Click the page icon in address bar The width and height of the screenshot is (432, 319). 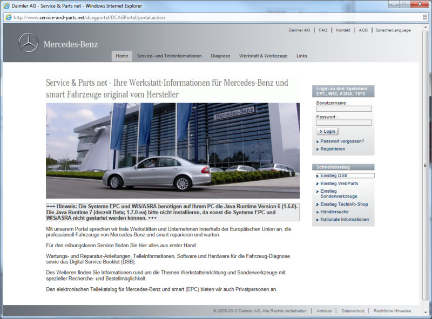tap(8, 17)
